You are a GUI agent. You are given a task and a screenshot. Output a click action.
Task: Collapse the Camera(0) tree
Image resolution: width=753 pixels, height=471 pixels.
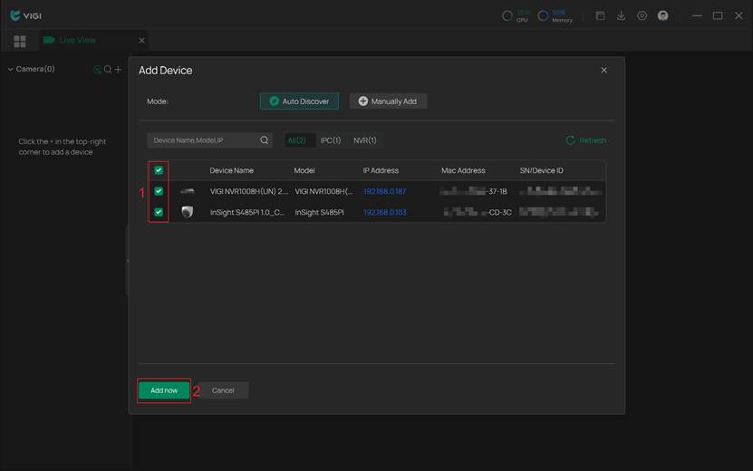[x=10, y=69]
